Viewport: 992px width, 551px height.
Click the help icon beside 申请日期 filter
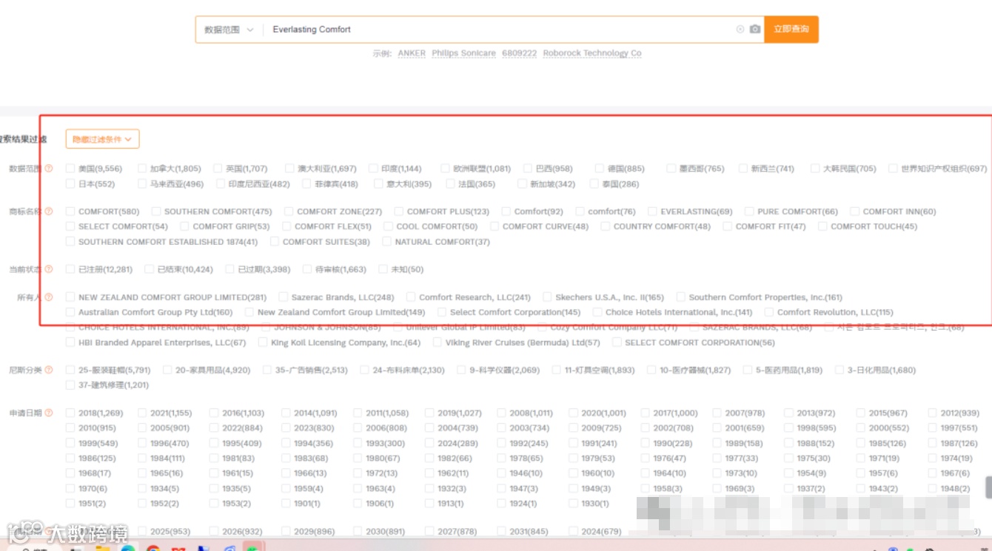[49, 413]
